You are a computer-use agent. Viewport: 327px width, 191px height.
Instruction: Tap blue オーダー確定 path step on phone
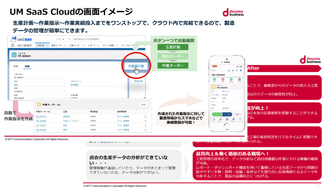coord(227,114)
